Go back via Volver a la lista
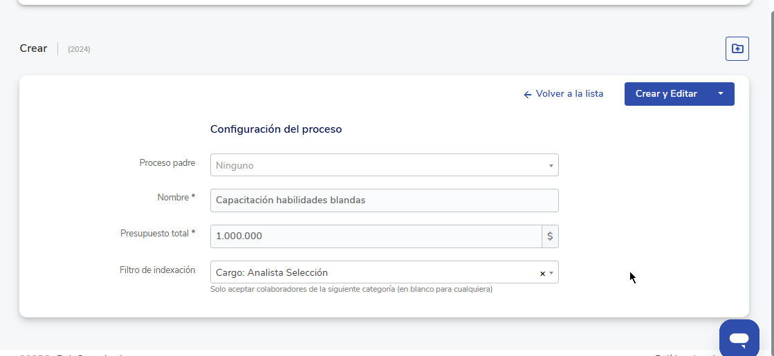Screen dimensions: 774x356 point(569,94)
